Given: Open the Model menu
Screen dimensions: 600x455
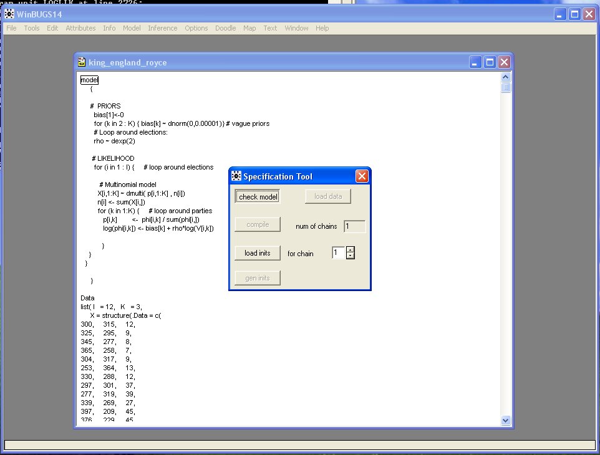Looking at the screenshot, I should point(132,28).
